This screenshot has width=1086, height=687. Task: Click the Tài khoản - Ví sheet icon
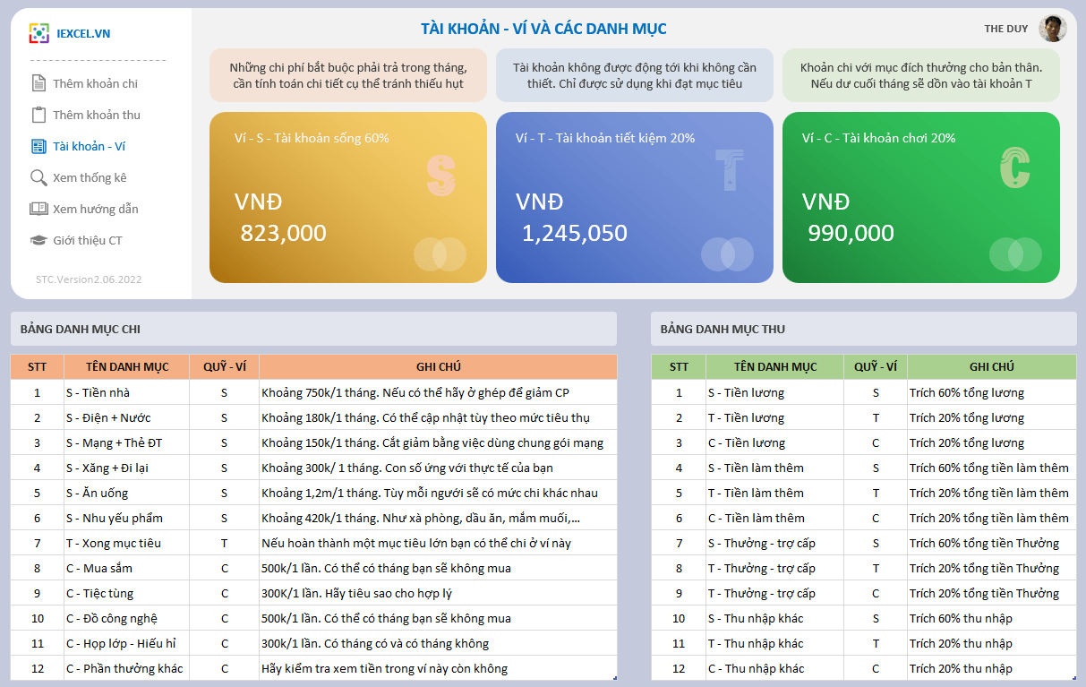(x=38, y=146)
